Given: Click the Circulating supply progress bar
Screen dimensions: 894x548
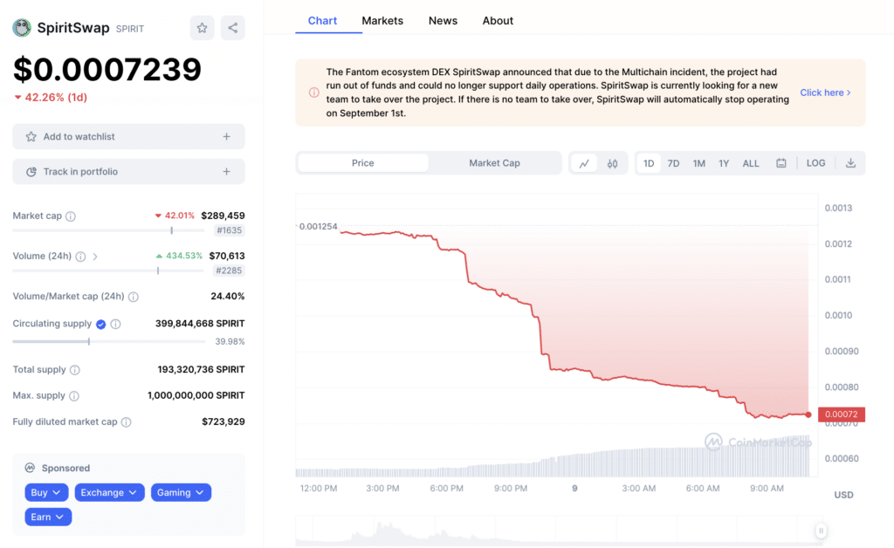Looking at the screenshot, I should [x=108, y=341].
